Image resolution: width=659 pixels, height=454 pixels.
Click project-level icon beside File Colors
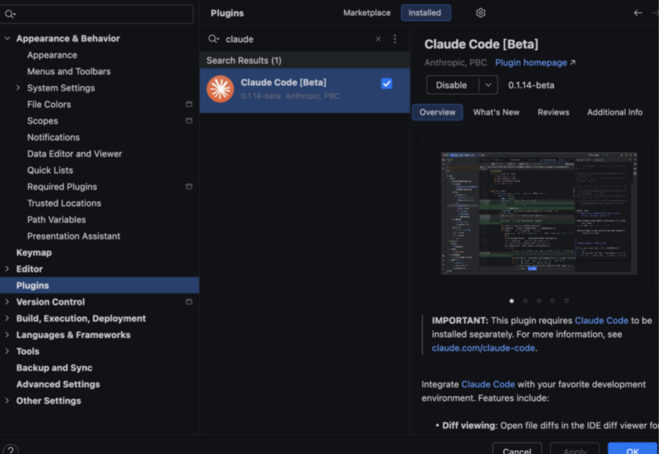[x=189, y=104]
